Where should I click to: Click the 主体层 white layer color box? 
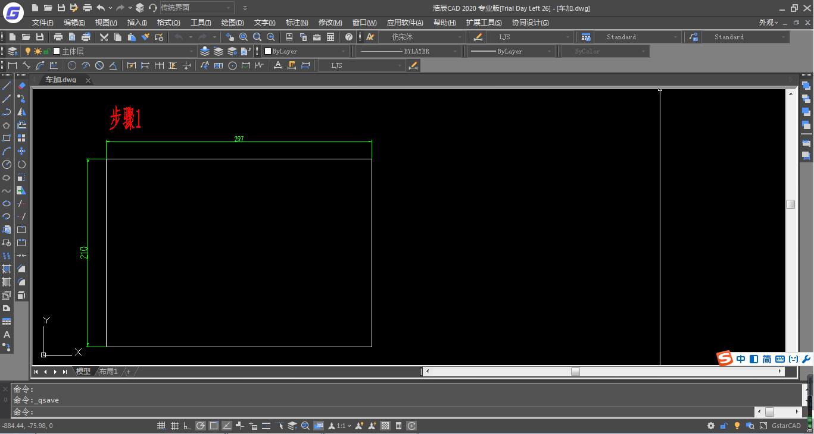[x=57, y=51]
